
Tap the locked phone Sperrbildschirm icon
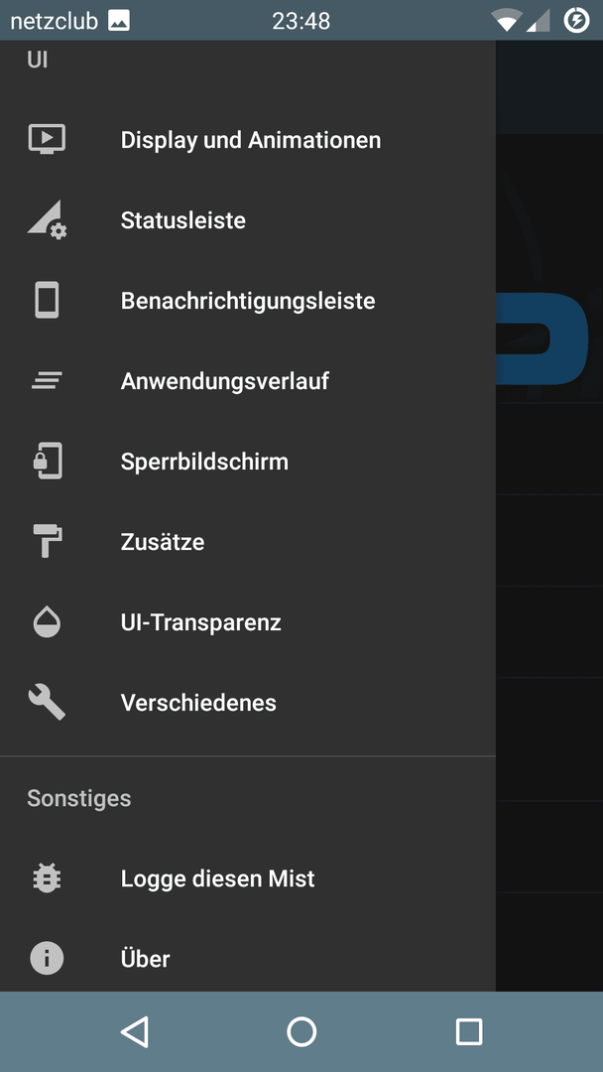[x=47, y=461]
